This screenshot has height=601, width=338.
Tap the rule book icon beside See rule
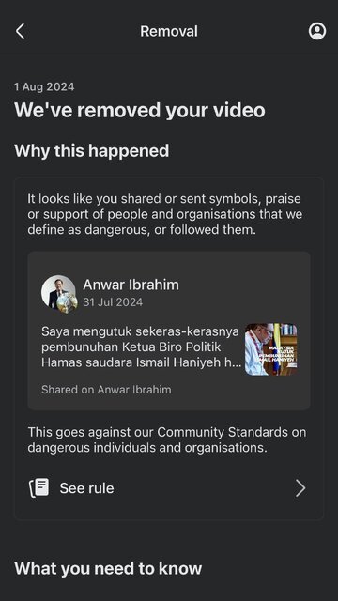coord(39,488)
